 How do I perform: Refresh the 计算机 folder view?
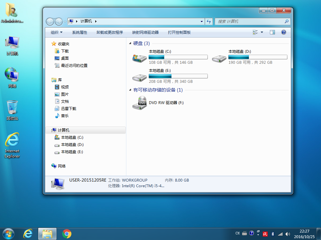(208, 22)
